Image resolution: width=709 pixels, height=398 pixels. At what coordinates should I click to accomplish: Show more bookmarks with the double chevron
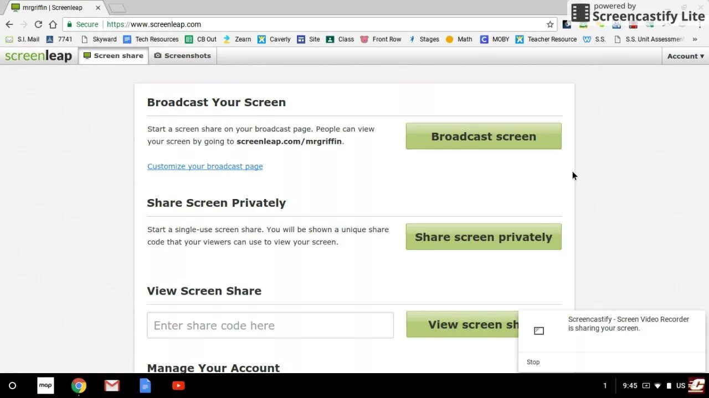pos(695,39)
